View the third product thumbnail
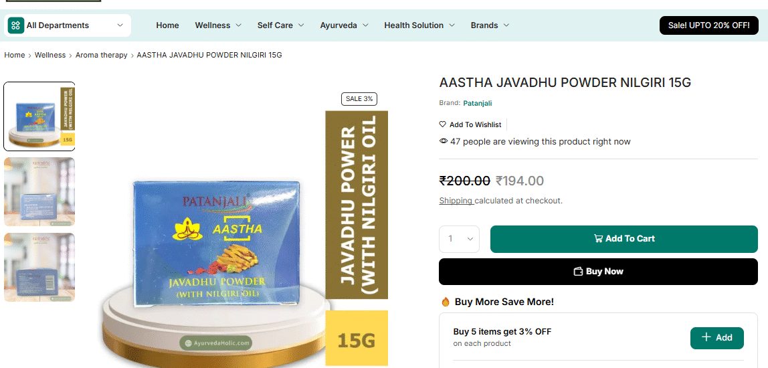Screen dimensions: 768x368 point(39,267)
